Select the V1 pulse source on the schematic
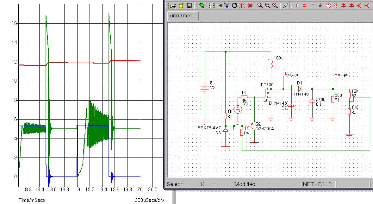This screenshot has height=204, width=373. click(238, 109)
